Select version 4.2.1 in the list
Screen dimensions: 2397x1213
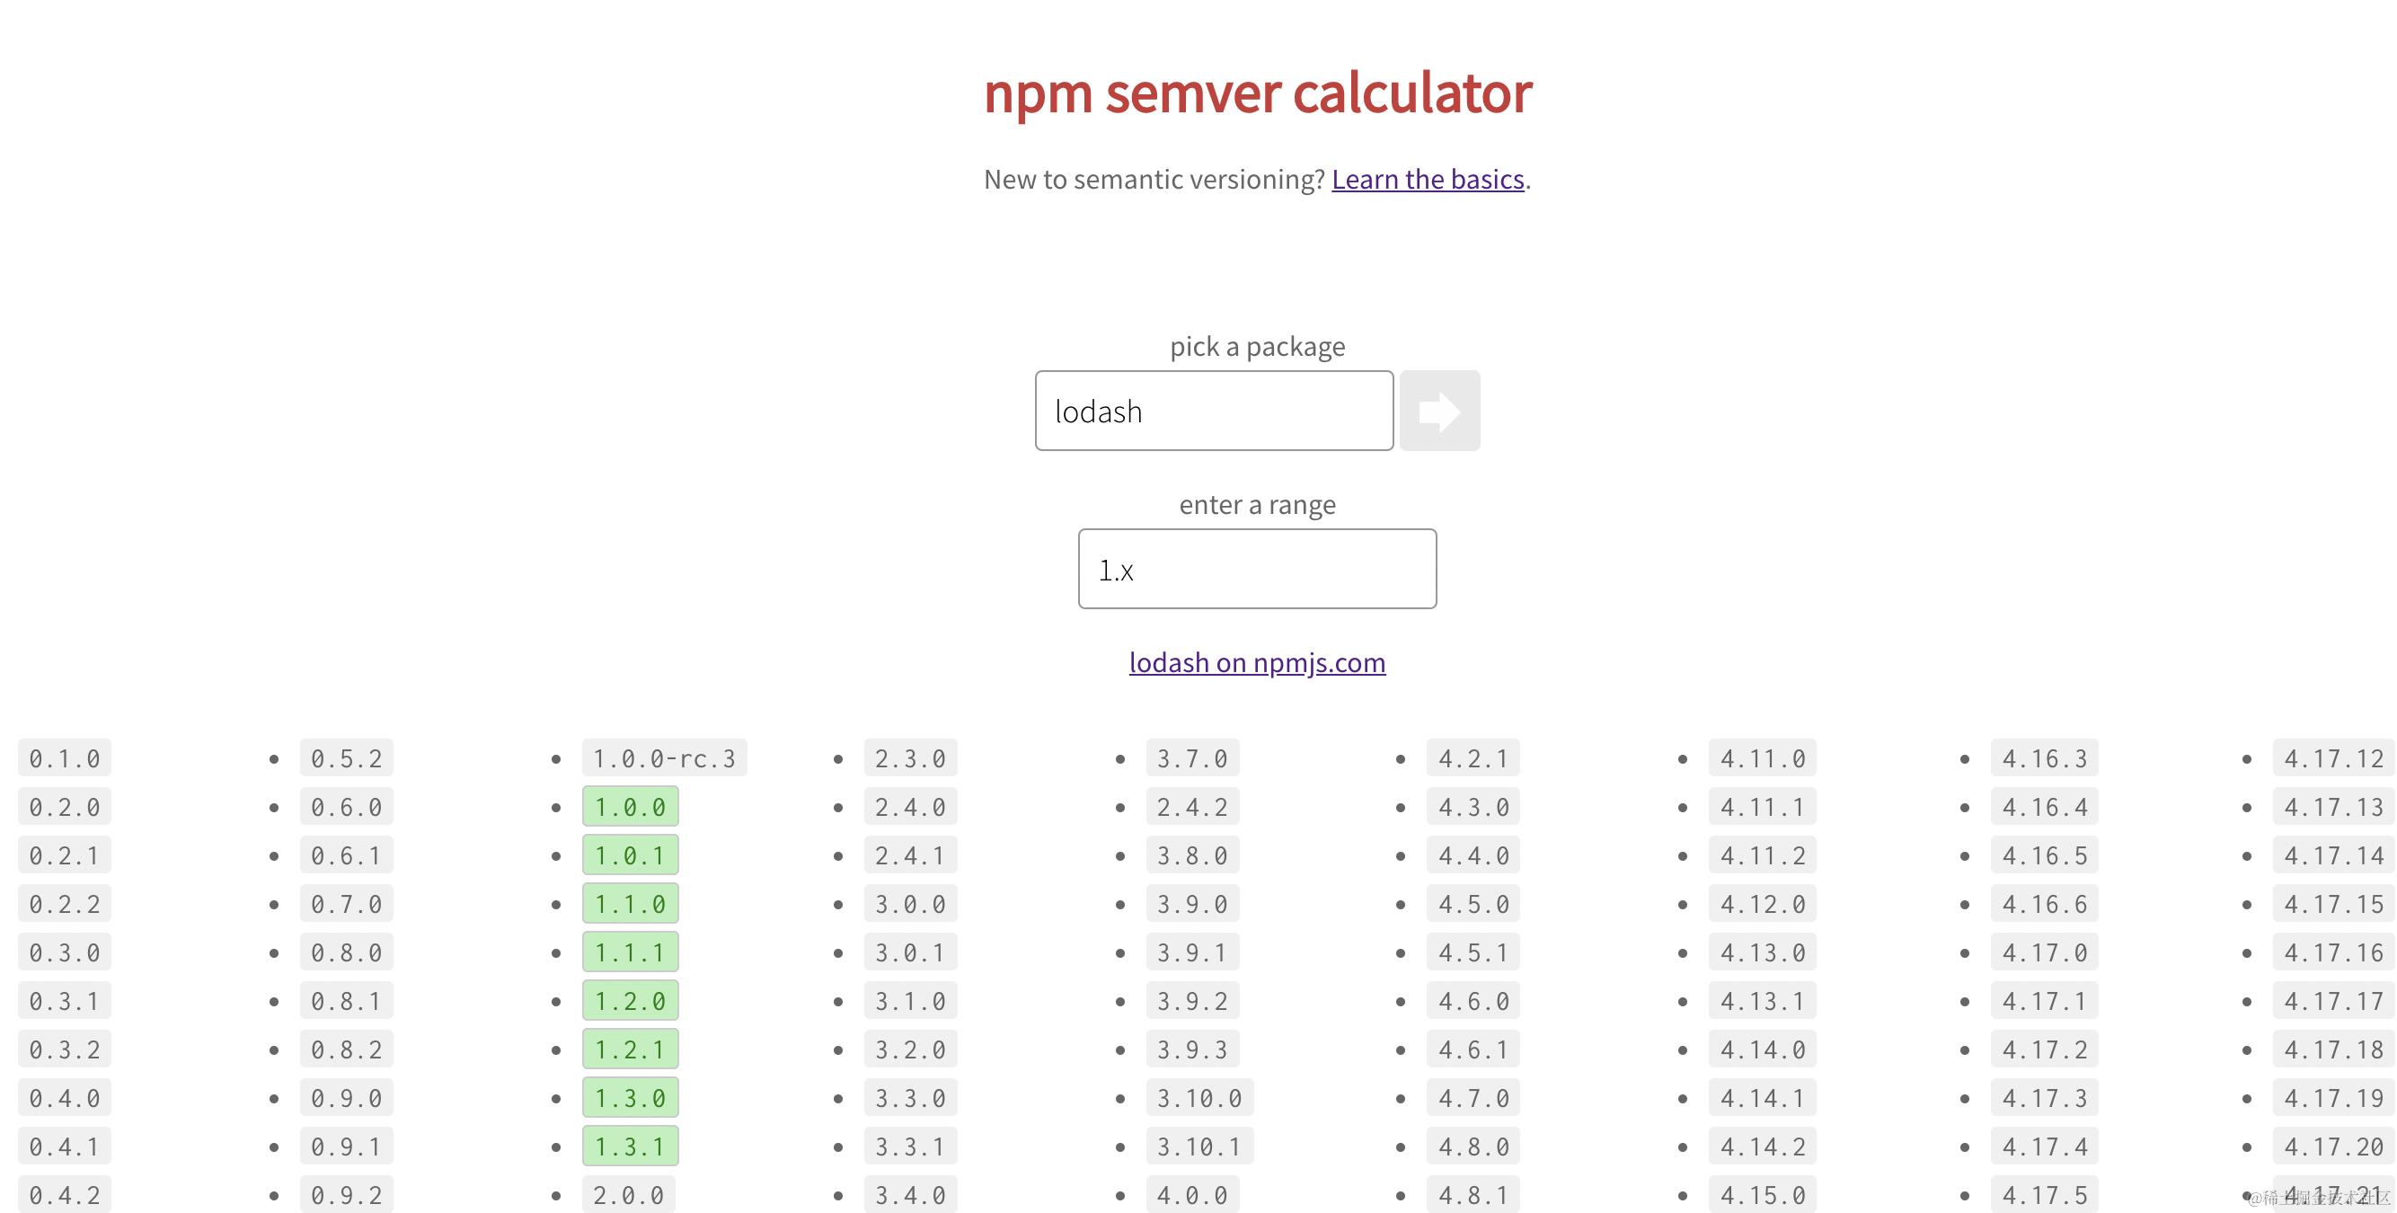(x=1472, y=757)
